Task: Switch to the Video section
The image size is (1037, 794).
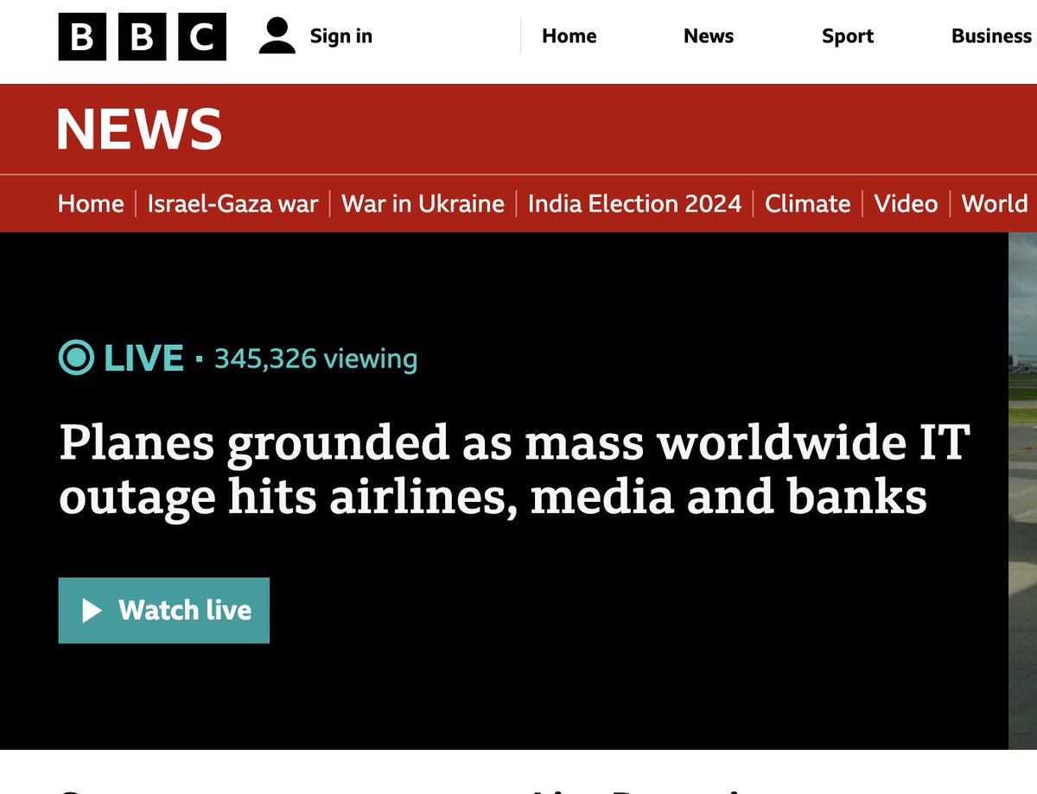Action: [906, 204]
